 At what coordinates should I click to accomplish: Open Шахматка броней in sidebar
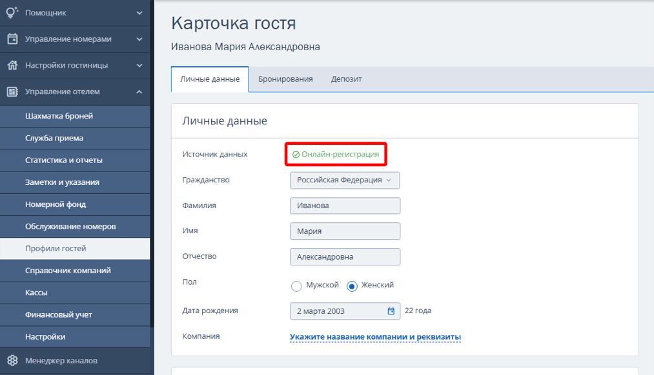75,116
